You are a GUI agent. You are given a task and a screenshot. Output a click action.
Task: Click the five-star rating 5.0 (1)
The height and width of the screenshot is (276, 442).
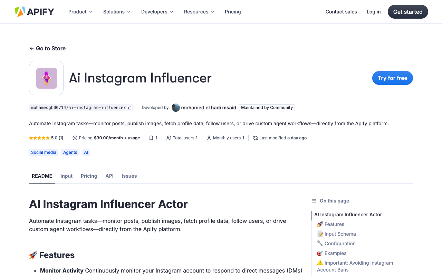coord(46,138)
